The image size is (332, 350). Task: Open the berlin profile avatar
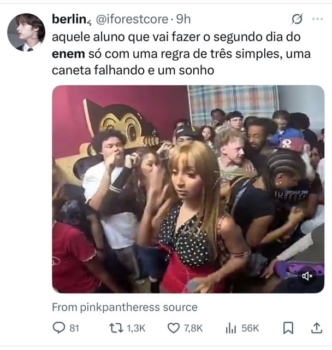pyautogui.click(x=26, y=32)
